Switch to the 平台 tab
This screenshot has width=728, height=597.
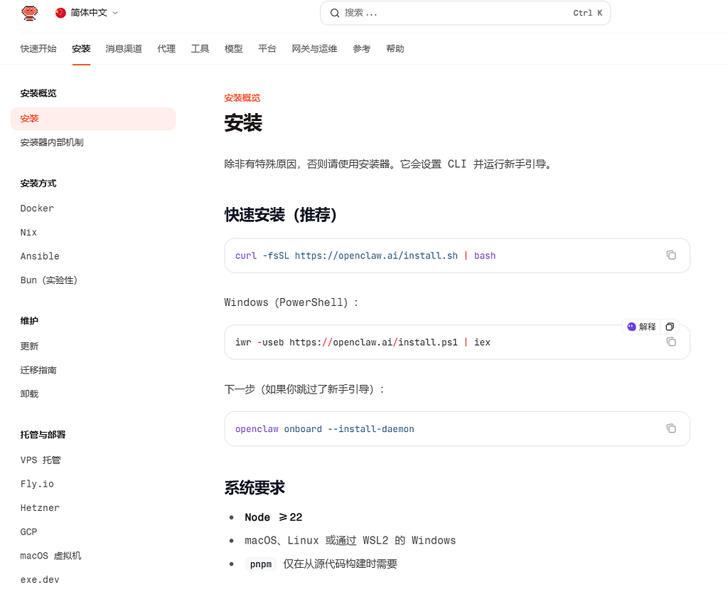click(267, 49)
